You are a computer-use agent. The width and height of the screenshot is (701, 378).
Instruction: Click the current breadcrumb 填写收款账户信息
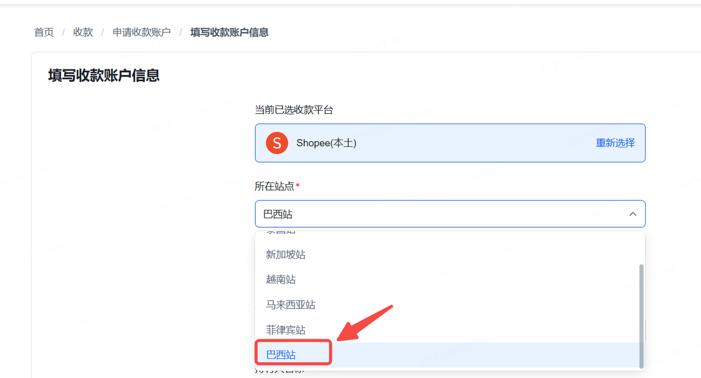click(x=229, y=32)
